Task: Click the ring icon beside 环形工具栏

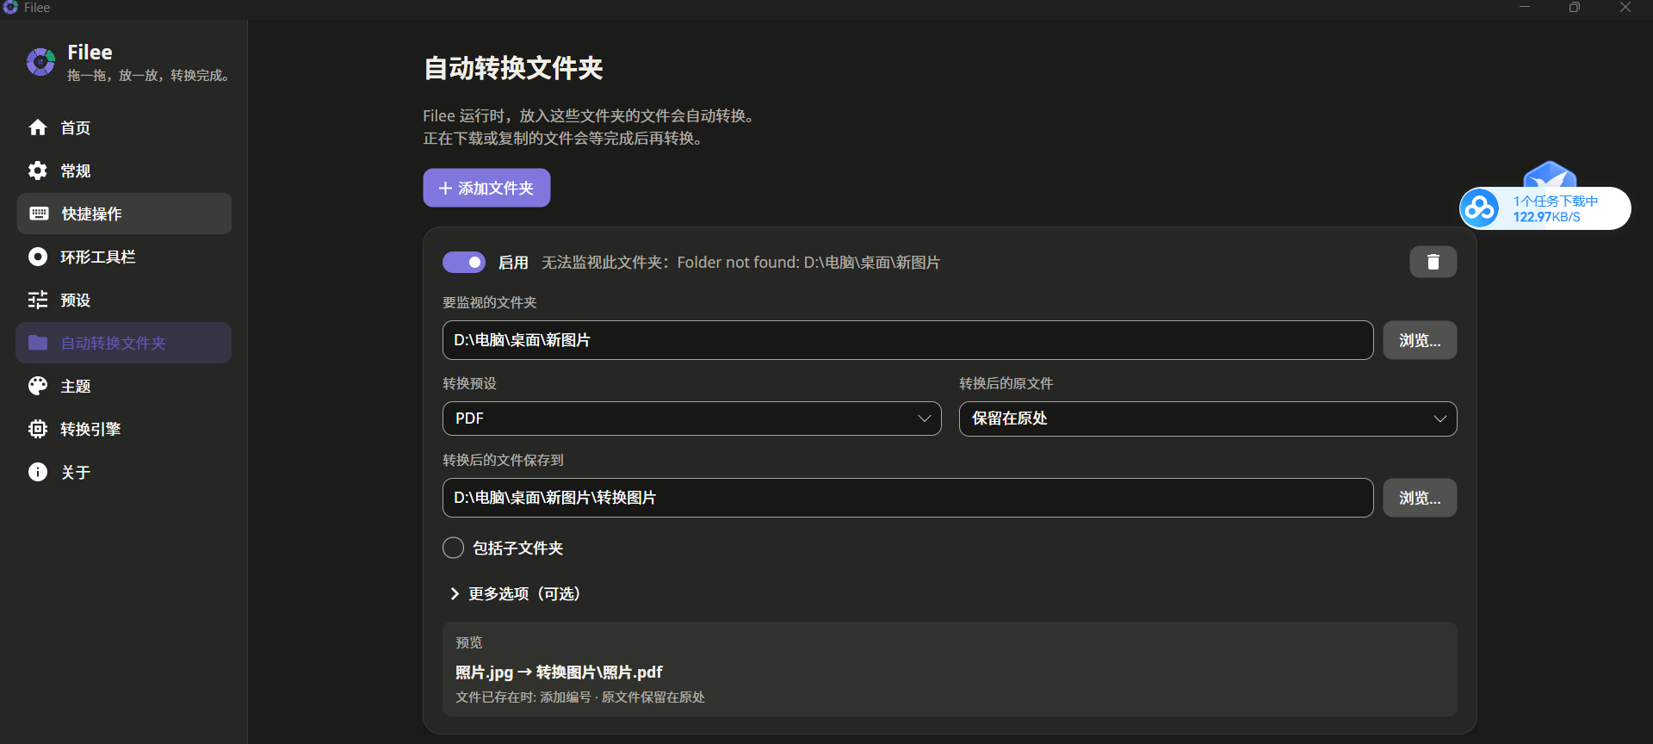Action: point(38,257)
